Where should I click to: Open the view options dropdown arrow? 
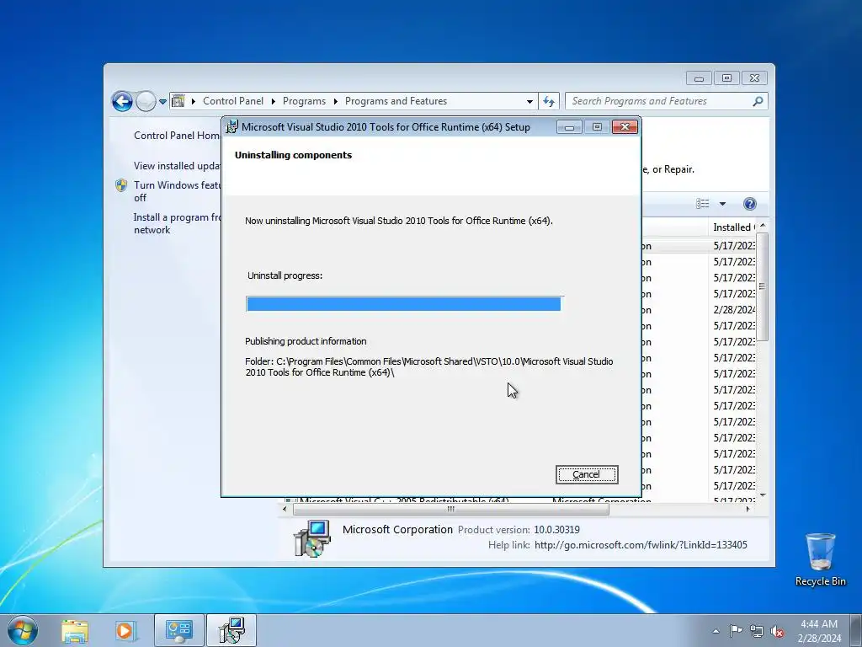pos(722,204)
